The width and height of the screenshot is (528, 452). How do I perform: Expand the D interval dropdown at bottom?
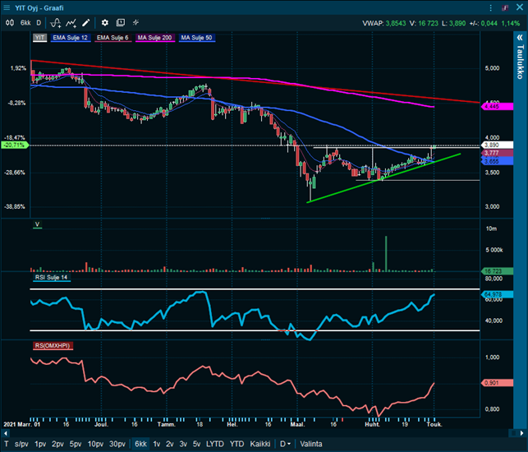(x=285, y=444)
